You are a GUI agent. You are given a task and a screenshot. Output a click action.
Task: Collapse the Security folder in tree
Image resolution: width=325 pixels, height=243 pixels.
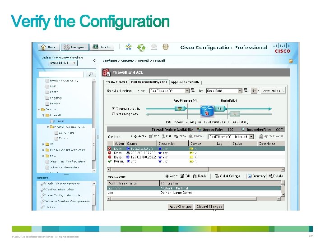tap(39, 110)
